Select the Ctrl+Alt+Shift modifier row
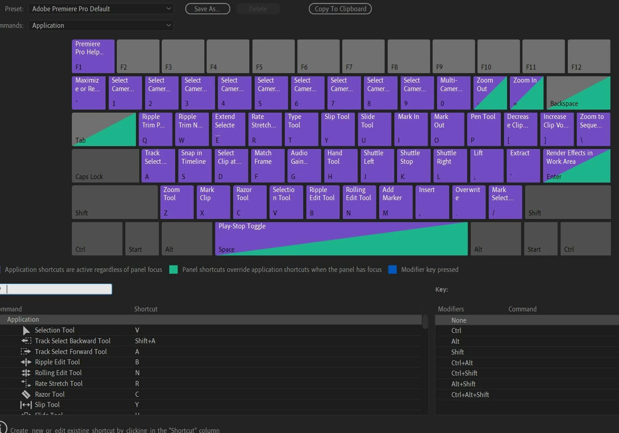619x433 pixels. point(527,395)
